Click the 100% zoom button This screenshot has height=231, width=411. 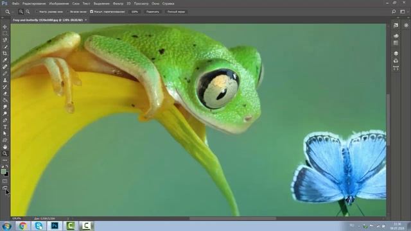click(x=134, y=12)
